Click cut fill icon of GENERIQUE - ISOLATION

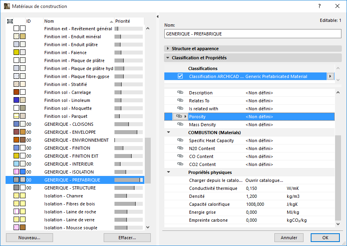click(x=16, y=172)
